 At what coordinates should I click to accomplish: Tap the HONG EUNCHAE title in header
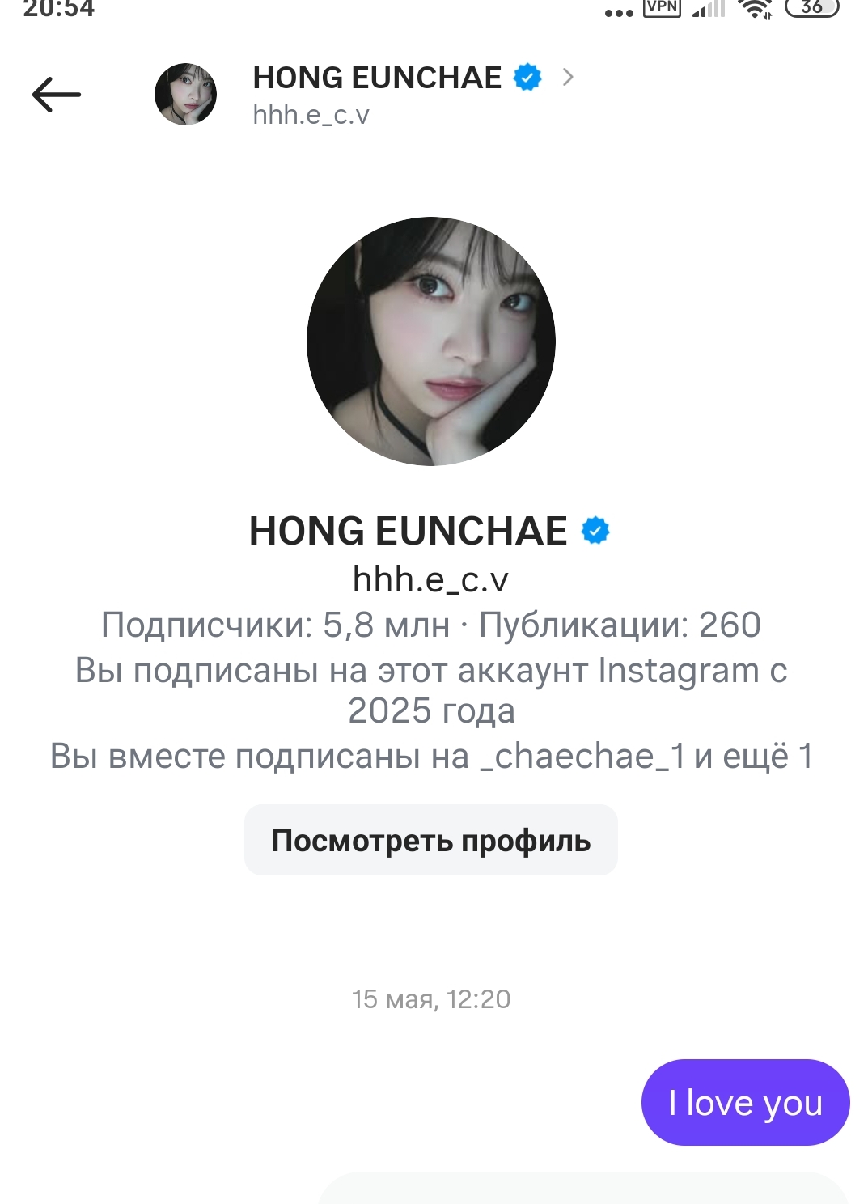tap(377, 78)
